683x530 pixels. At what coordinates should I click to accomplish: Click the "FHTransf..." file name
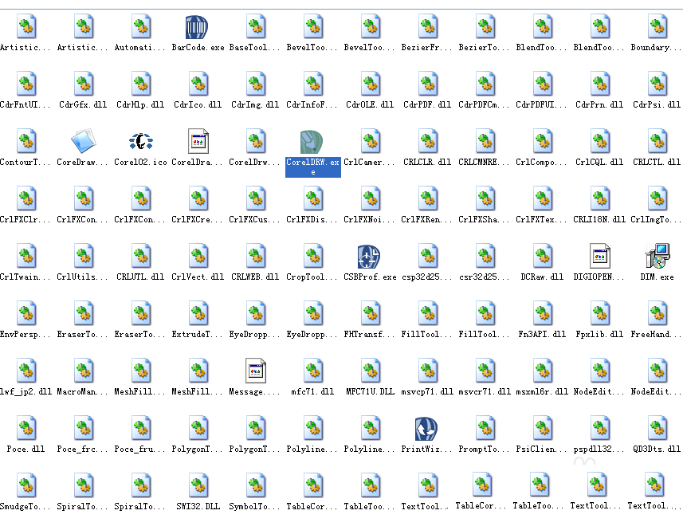pos(369,335)
